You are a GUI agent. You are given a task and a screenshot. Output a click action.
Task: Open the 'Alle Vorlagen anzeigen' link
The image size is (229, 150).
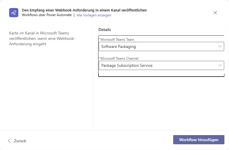point(94,15)
